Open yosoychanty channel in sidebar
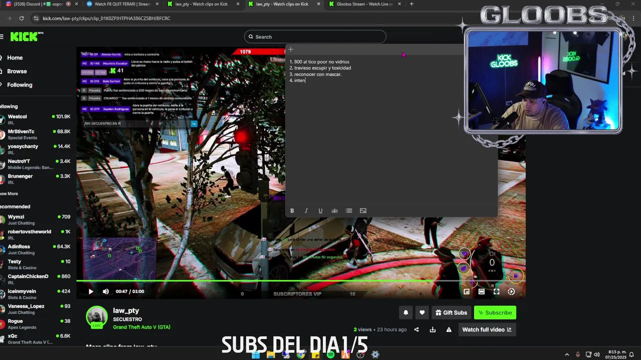 coord(36,149)
